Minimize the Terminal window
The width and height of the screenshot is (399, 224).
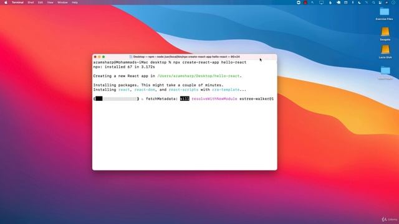click(x=99, y=57)
